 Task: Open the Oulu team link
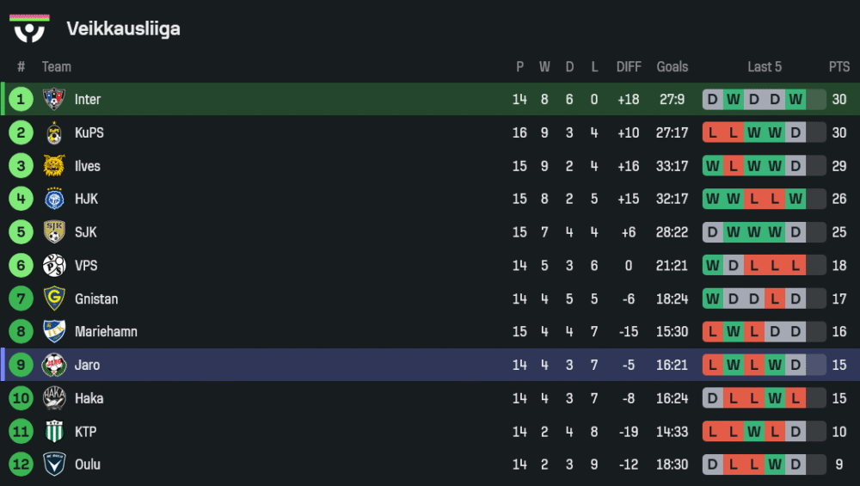click(x=87, y=464)
